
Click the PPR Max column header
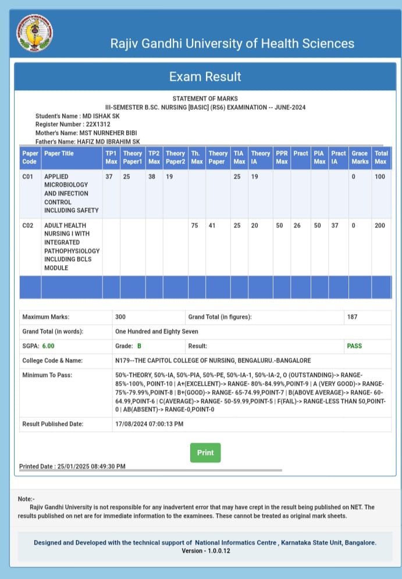point(282,157)
